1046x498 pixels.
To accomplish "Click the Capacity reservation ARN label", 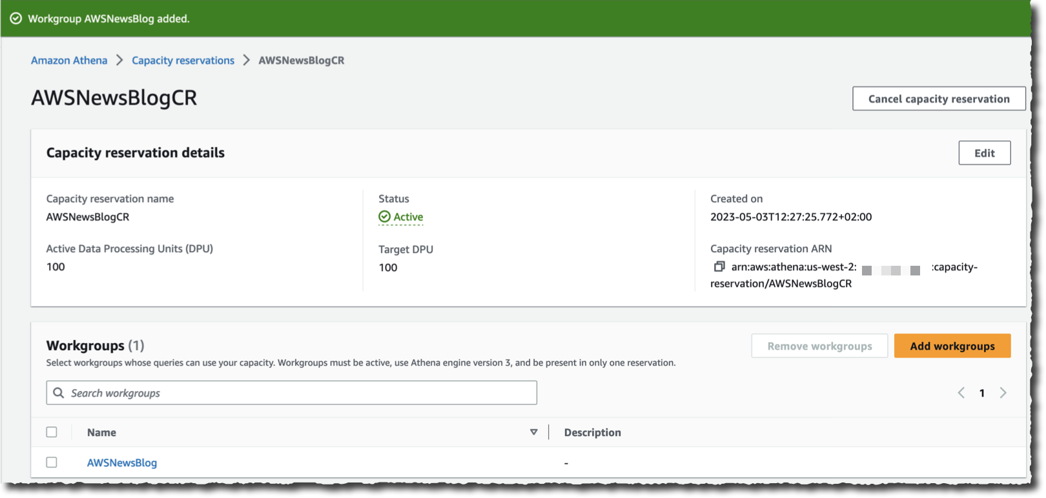I will (771, 248).
